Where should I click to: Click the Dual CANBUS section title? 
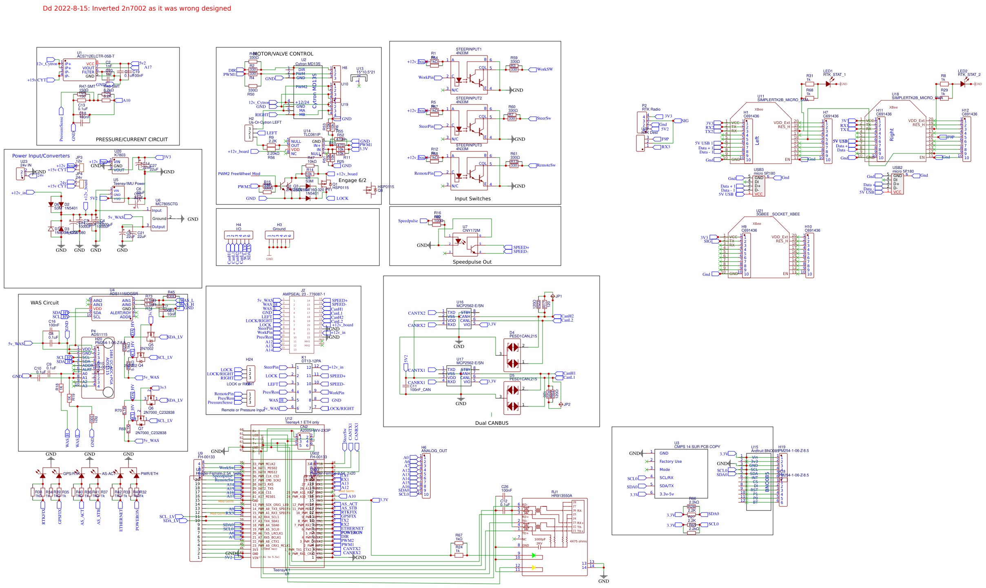click(491, 423)
